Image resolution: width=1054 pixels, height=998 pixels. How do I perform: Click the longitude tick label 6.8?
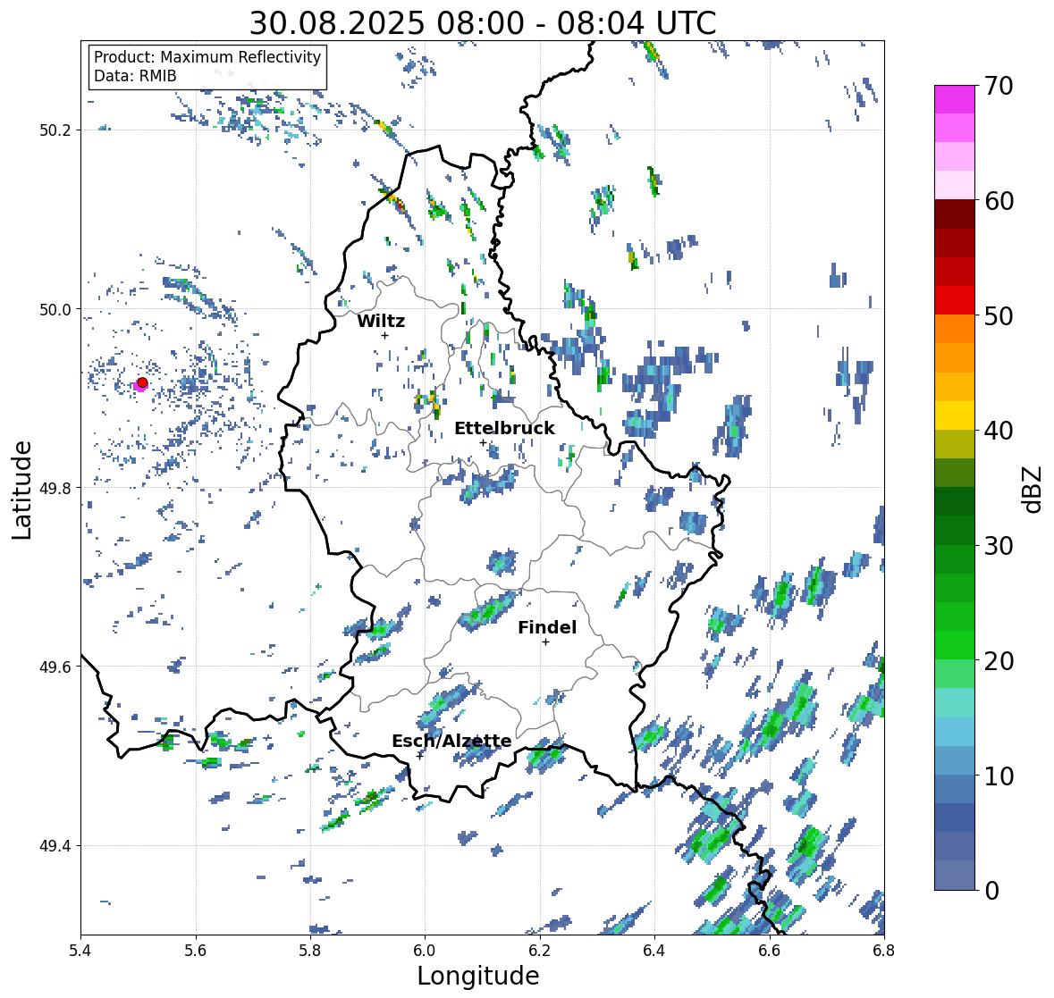pos(884,951)
